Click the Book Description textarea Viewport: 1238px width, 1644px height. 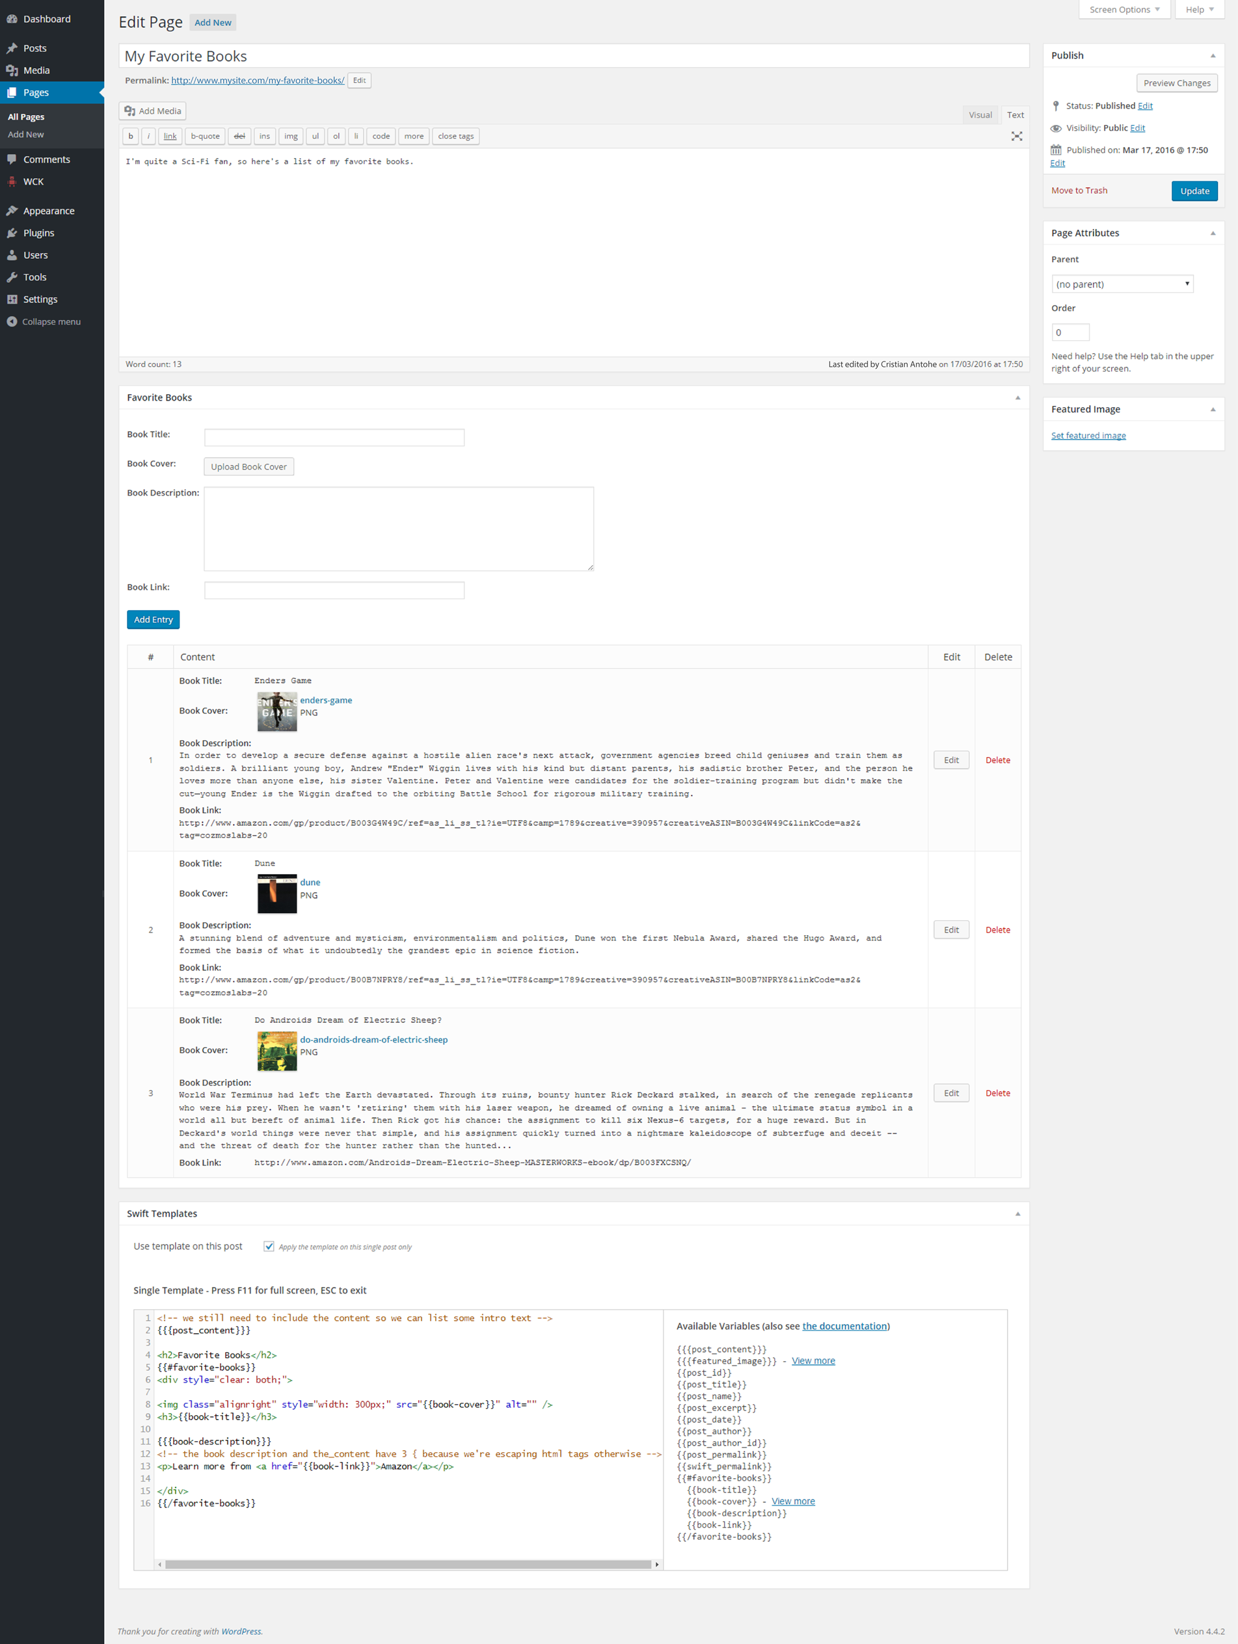tap(399, 530)
